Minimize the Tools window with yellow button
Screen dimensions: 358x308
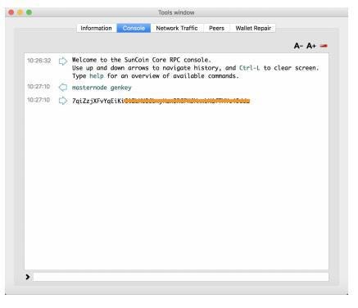click(20, 12)
